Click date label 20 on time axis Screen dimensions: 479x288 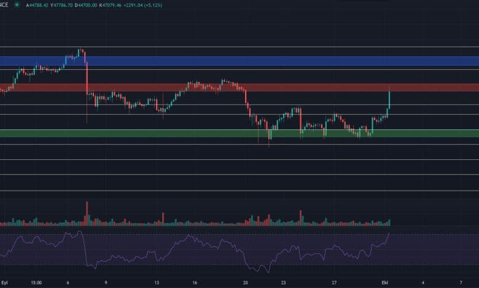point(246,283)
